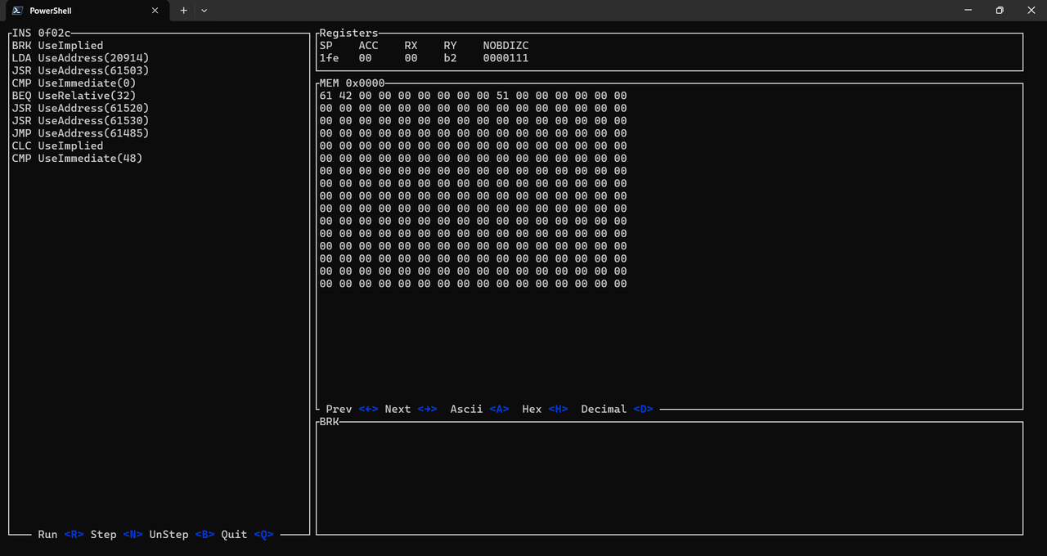Click the Next memory page shortcut

pyautogui.click(x=411, y=409)
